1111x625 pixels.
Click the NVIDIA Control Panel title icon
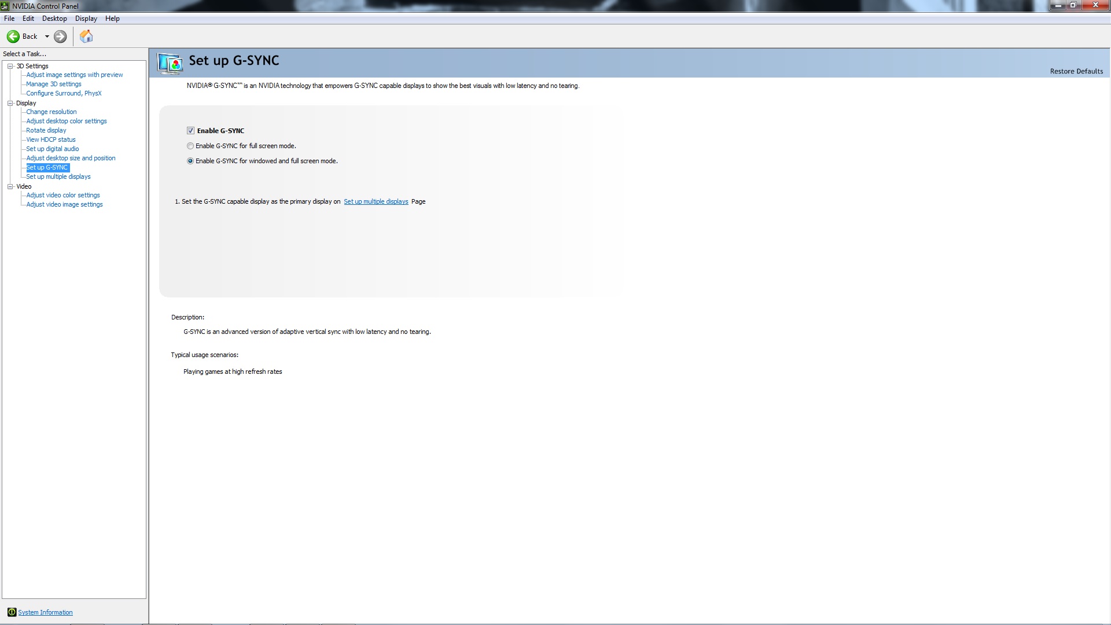[x=5, y=6]
